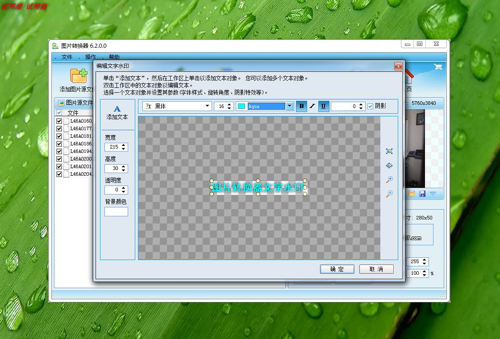Viewport: 500px width, 339px height.
Task: Click the 5760x3840 dimensions text
Action: point(424,103)
